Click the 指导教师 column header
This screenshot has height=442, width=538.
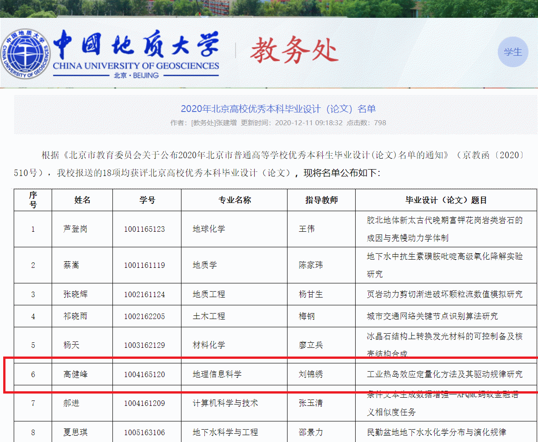coord(321,200)
